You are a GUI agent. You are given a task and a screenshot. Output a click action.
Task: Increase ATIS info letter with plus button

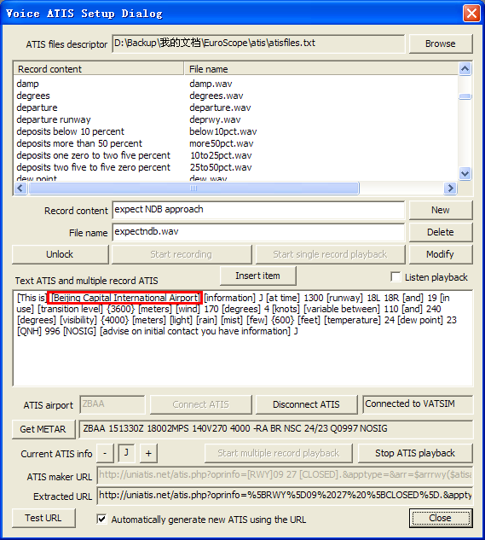click(148, 453)
